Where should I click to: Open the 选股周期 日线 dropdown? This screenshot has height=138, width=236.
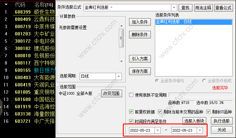(118, 76)
